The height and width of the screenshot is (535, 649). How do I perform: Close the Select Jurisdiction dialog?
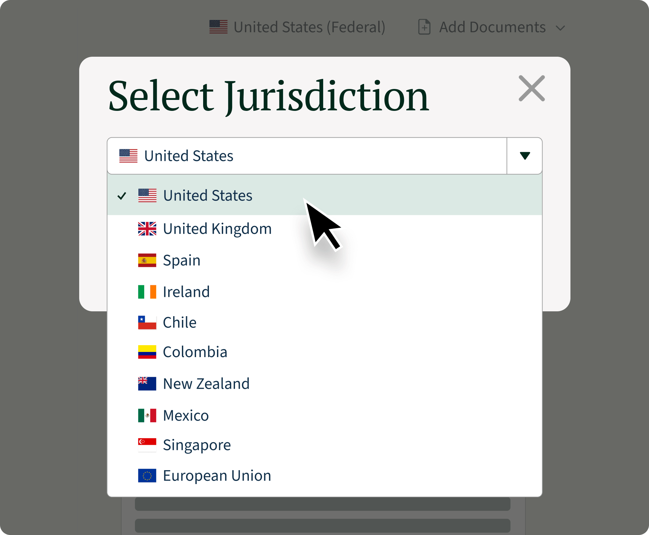tap(531, 88)
